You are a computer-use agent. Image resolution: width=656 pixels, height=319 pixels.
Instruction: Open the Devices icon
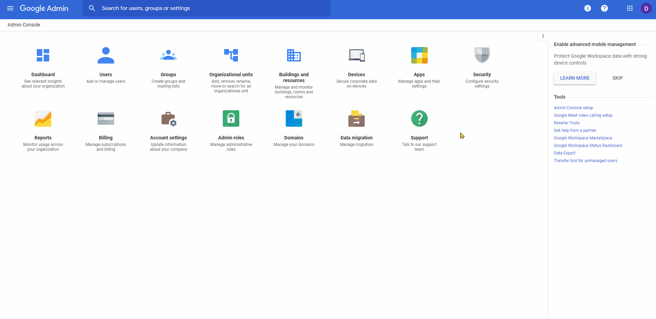(357, 55)
